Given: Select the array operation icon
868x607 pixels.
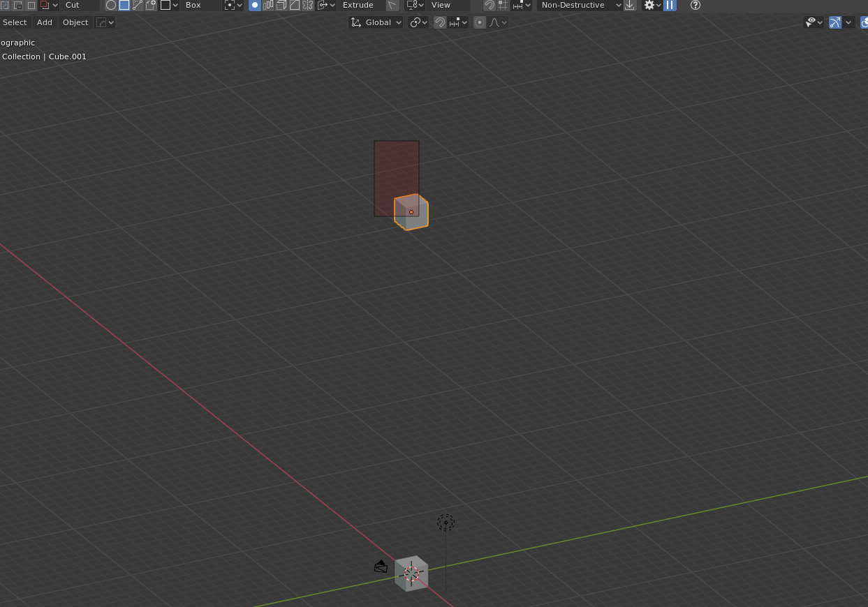Looking at the screenshot, I should 268,5.
